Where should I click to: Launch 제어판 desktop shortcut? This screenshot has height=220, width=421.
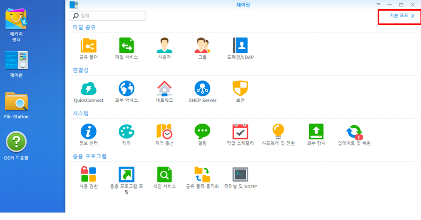point(16,64)
